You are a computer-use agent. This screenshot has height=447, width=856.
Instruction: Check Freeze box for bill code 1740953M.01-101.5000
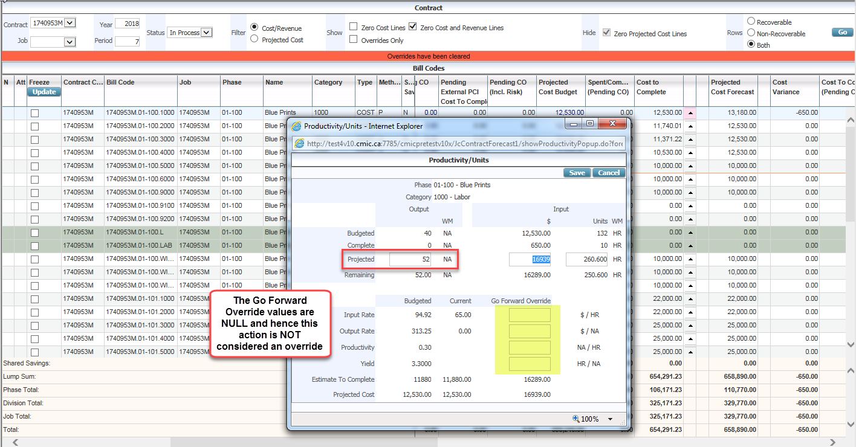[34, 352]
